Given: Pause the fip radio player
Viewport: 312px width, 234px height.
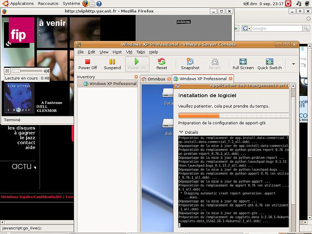Looking at the screenshot, I should 7,71.
